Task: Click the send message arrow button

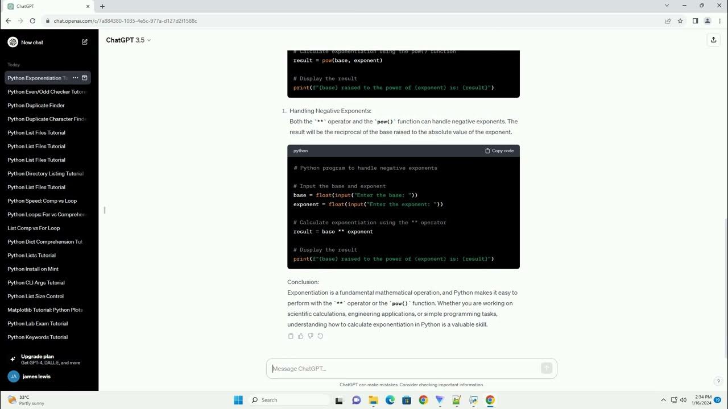Action: click(547, 368)
